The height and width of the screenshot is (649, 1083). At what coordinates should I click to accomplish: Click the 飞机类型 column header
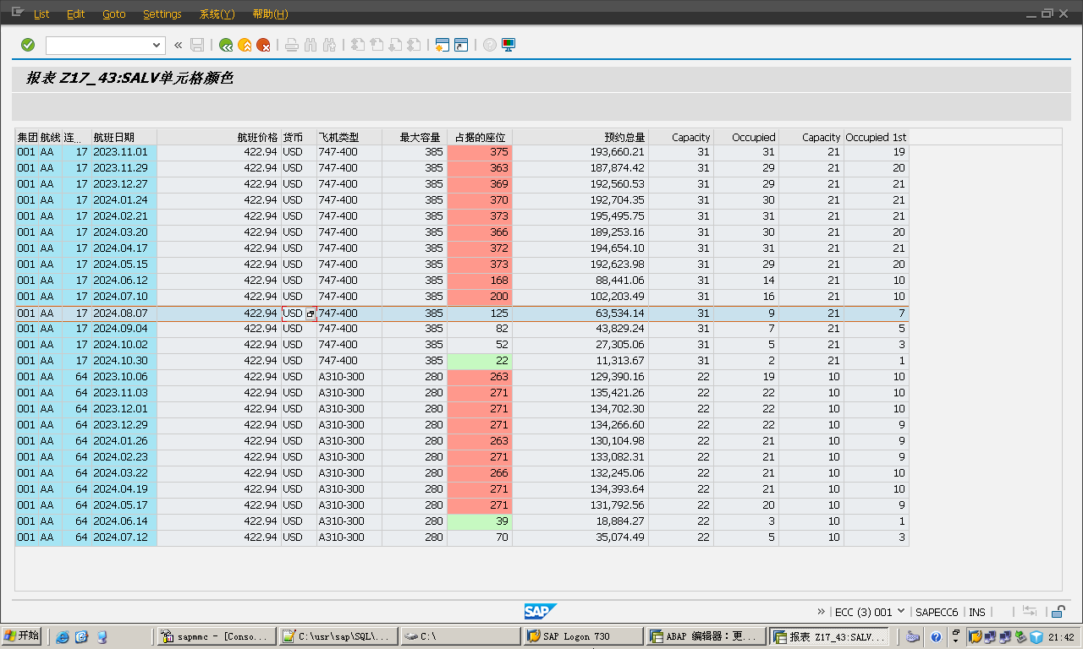point(349,137)
